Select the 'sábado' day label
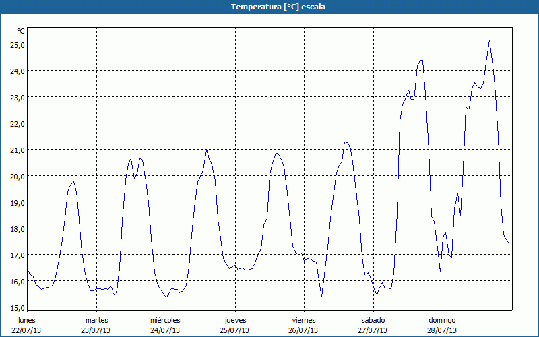 point(373,320)
